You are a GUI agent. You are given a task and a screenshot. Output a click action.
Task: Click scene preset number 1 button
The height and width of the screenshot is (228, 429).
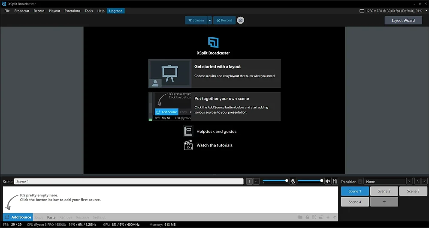coord(249,181)
